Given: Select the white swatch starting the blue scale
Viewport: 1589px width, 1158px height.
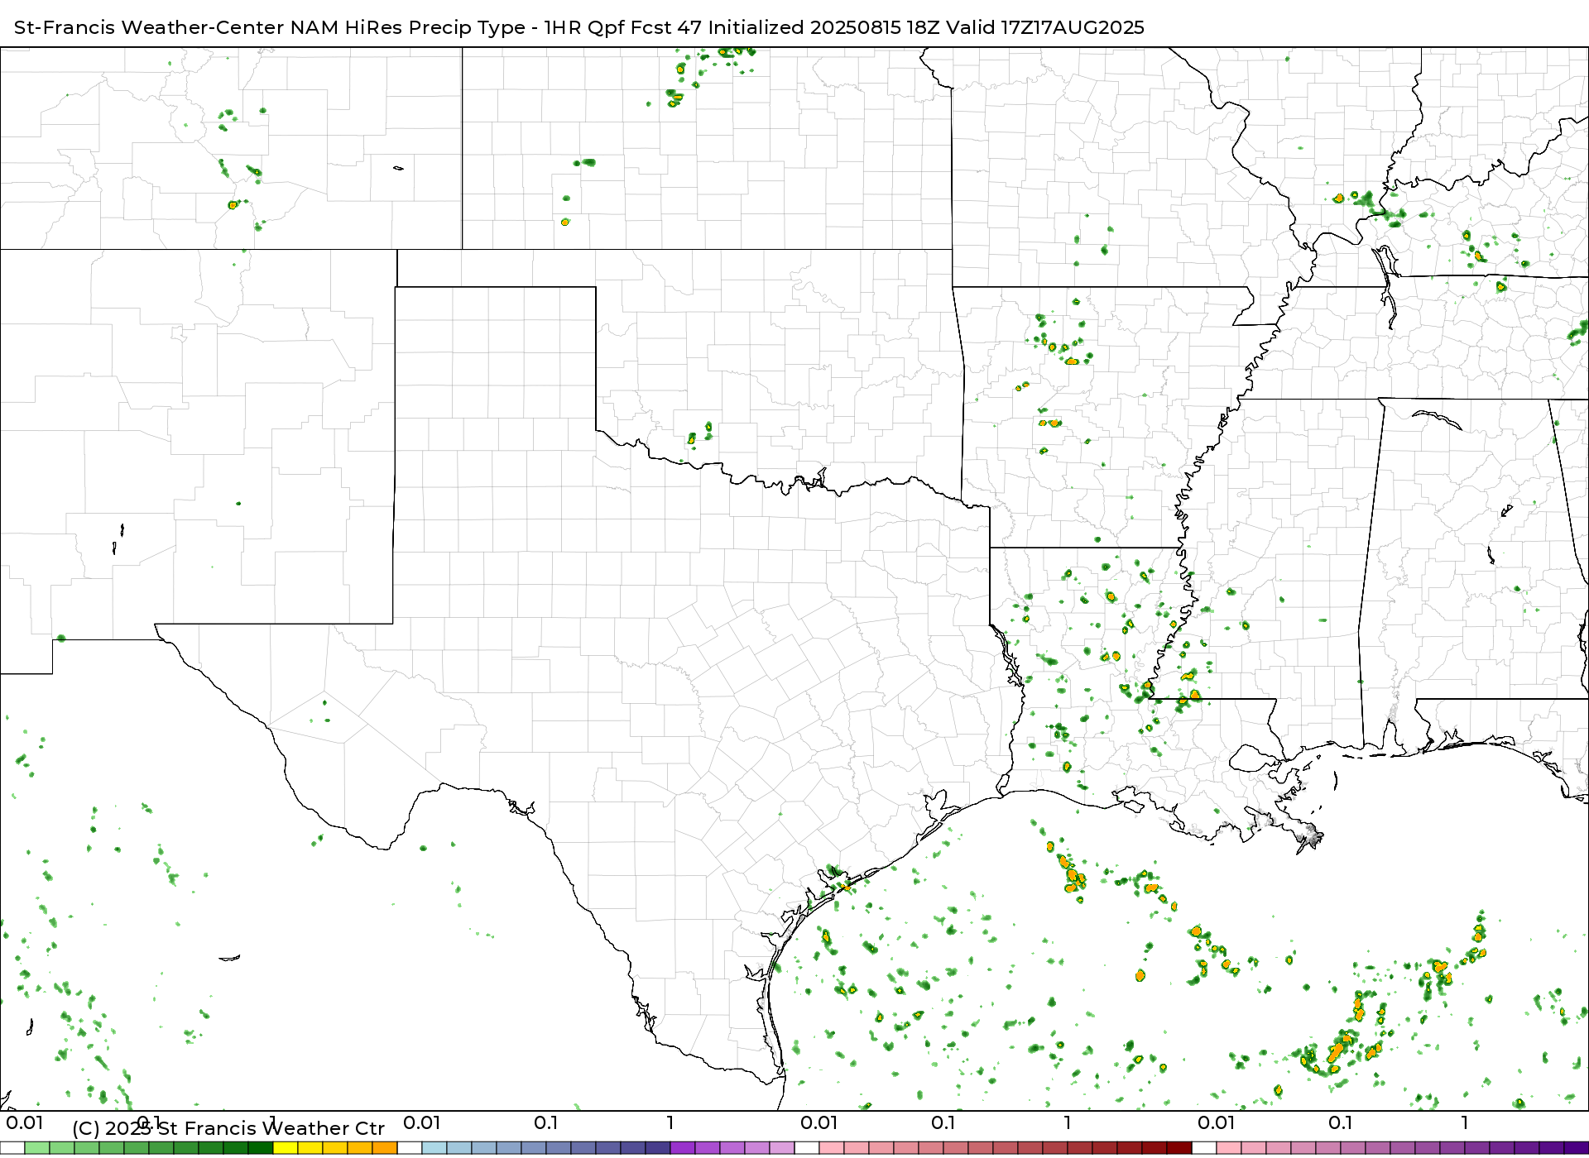Looking at the screenshot, I should click(x=410, y=1148).
